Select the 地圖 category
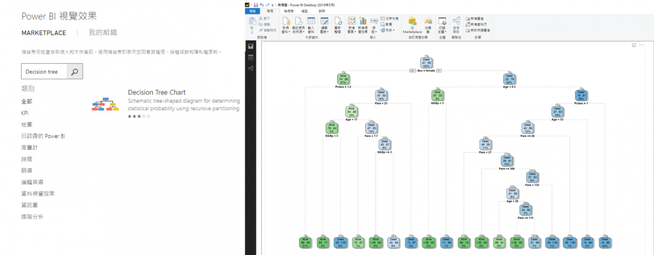The image size is (654, 255). pos(27,124)
